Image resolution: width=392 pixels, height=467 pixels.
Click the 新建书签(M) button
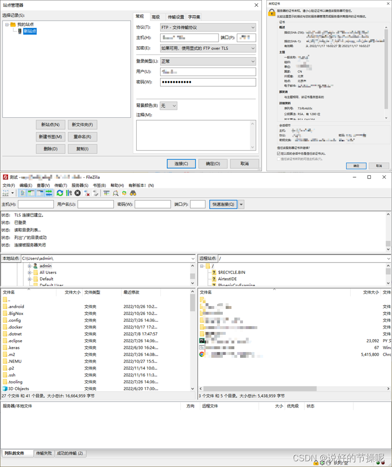[x=50, y=137]
